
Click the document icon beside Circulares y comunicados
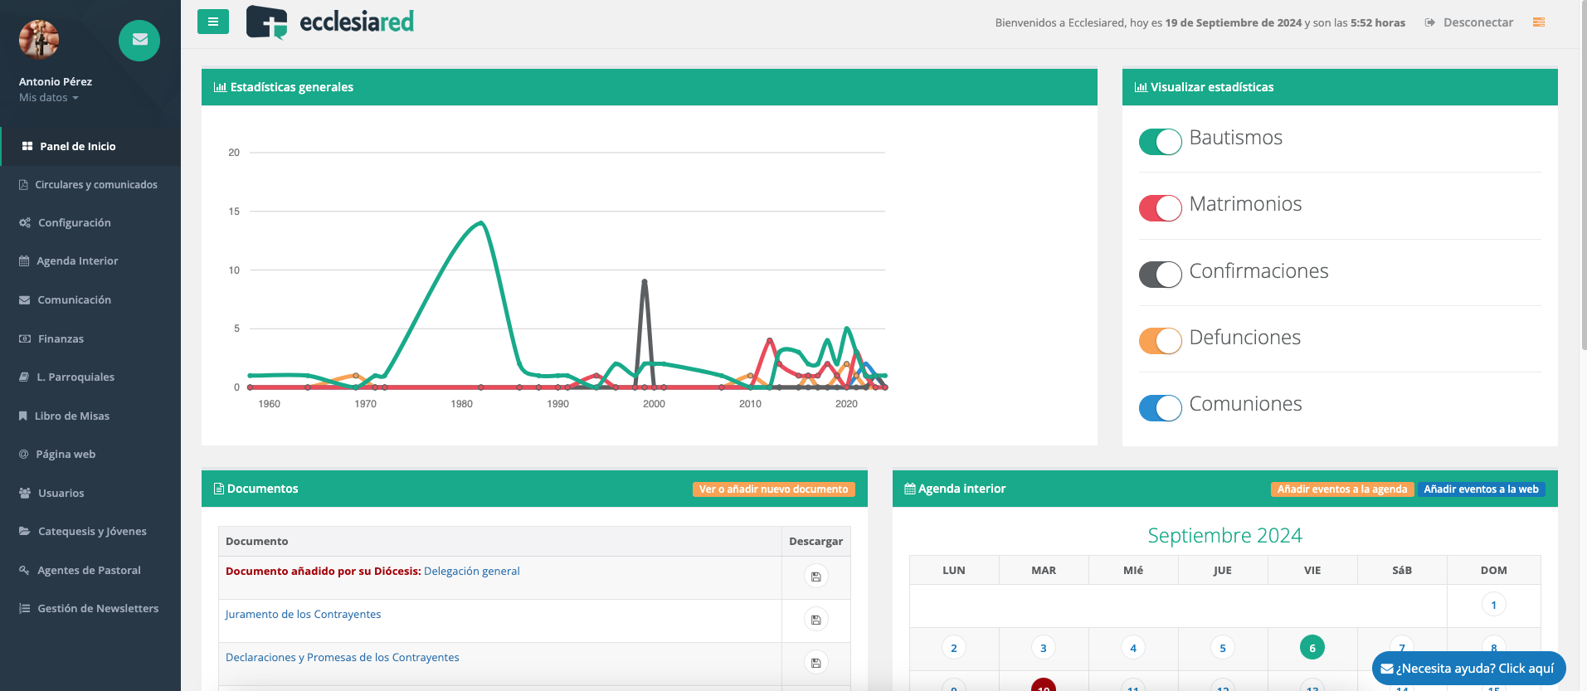[23, 184]
